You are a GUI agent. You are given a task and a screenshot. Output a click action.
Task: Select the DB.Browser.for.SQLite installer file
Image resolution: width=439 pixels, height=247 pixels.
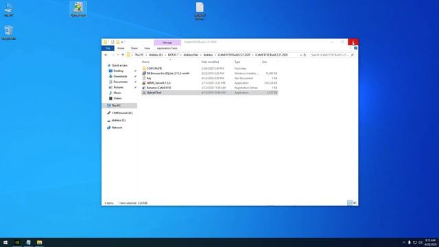(167, 73)
